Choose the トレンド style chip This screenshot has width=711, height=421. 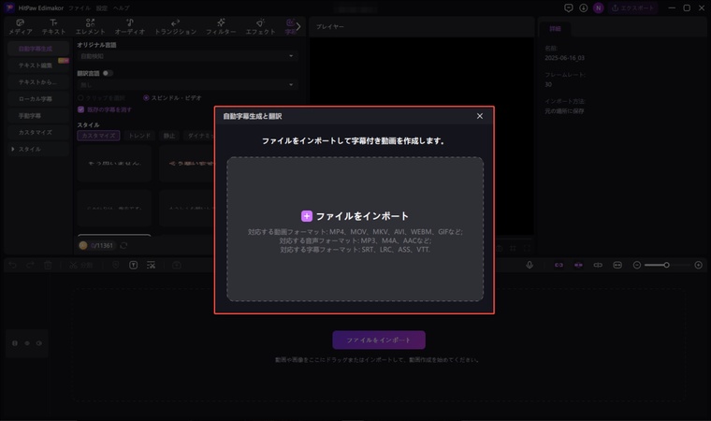coord(139,136)
